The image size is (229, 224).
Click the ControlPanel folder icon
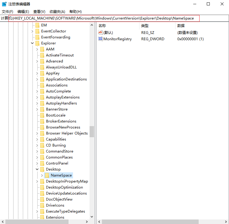(42, 163)
